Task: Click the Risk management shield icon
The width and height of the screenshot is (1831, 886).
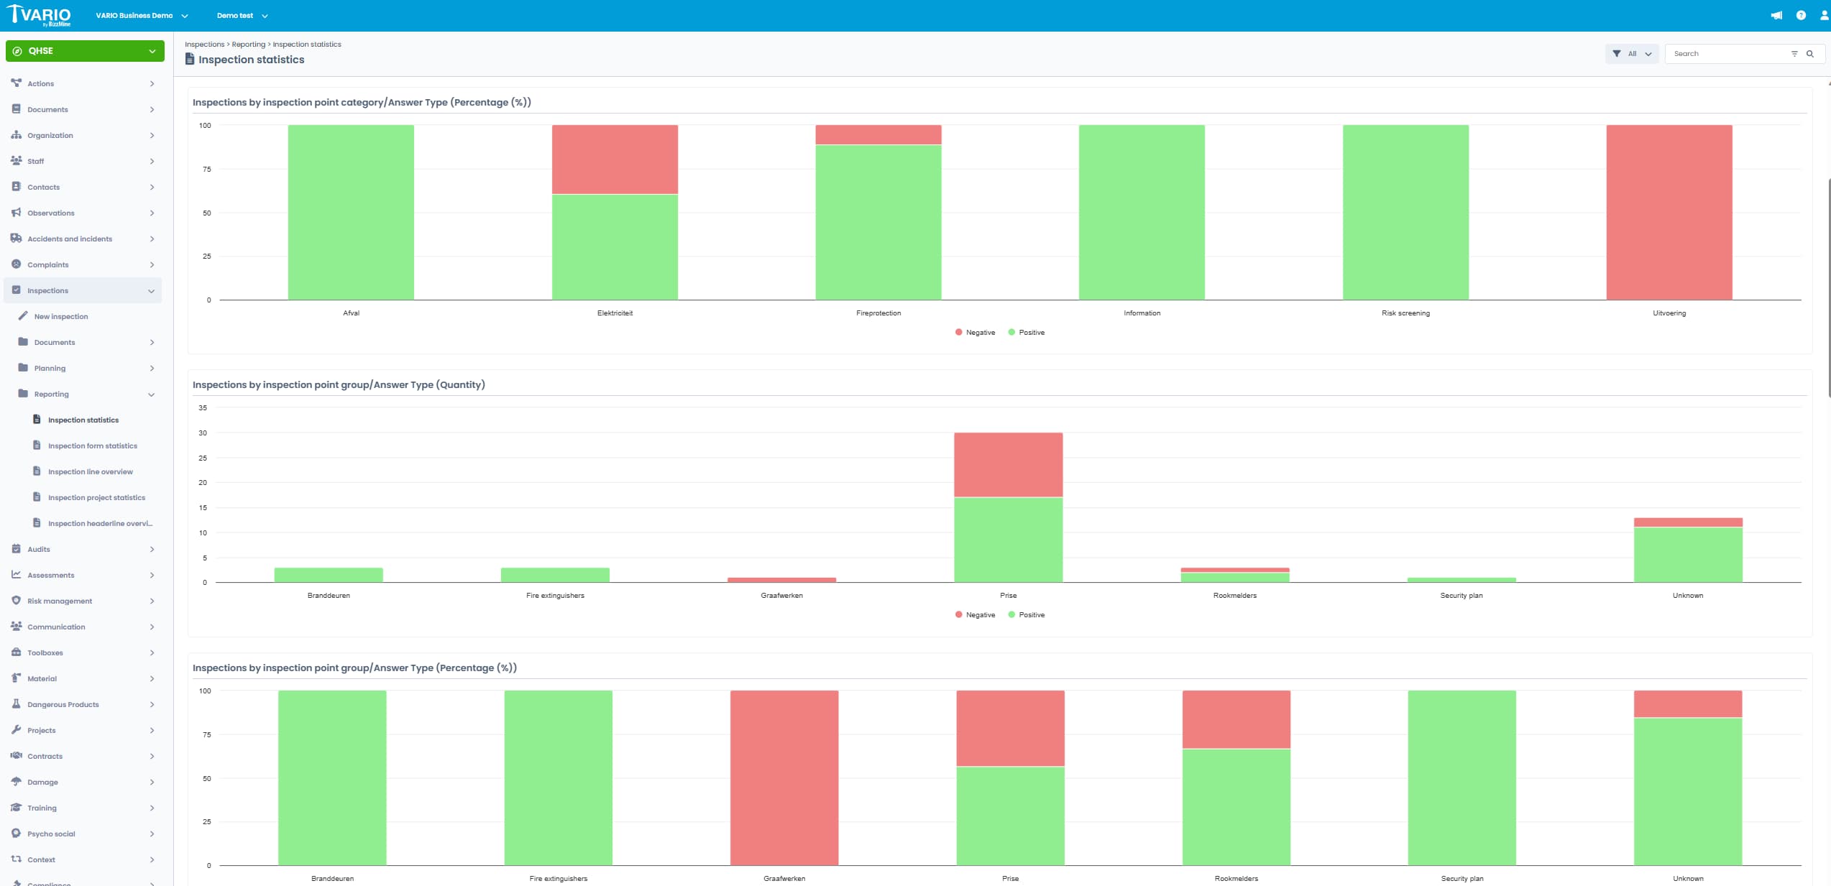Action: click(x=16, y=601)
